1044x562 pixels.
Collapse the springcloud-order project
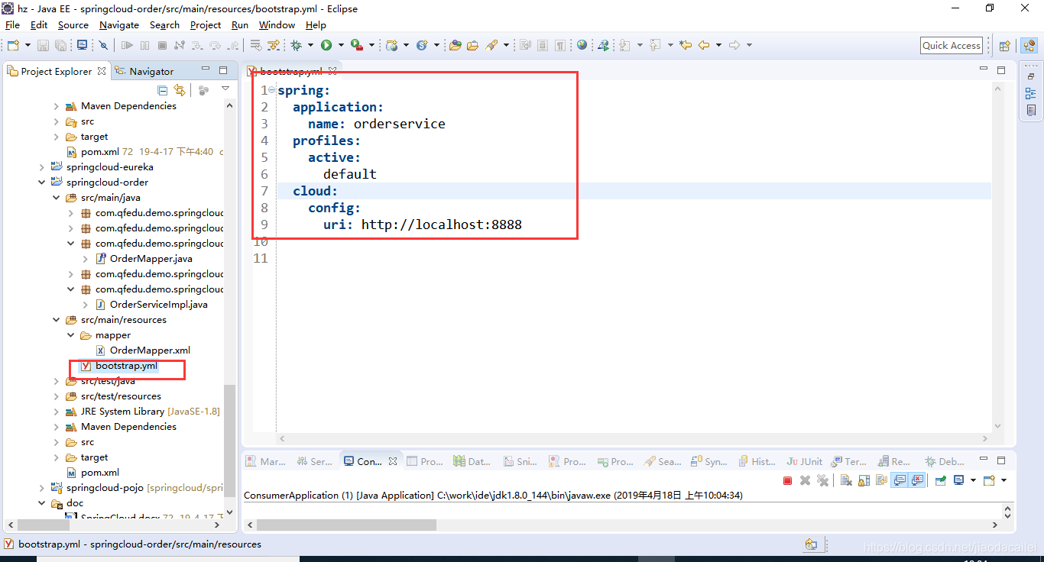point(42,182)
